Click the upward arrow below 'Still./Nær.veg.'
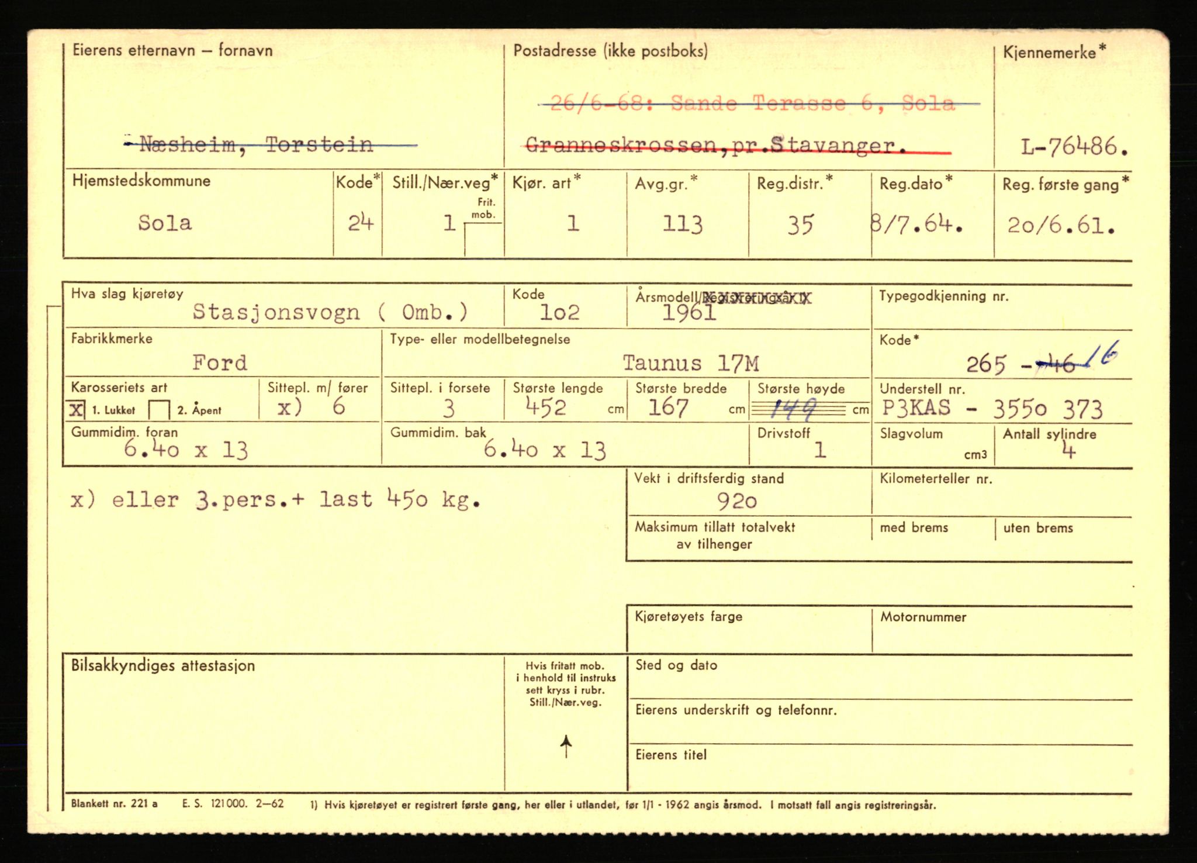Viewport: 1197px width, 863px height. [566, 747]
